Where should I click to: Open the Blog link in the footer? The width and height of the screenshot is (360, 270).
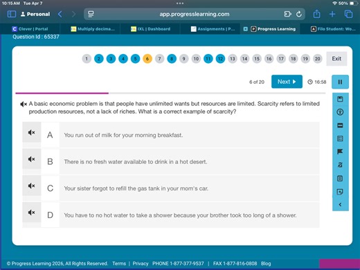click(x=266, y=264)
